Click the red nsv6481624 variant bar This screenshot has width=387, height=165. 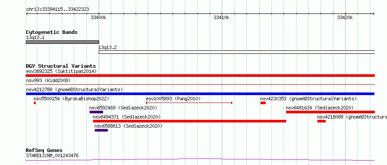(x=330, y=112)
